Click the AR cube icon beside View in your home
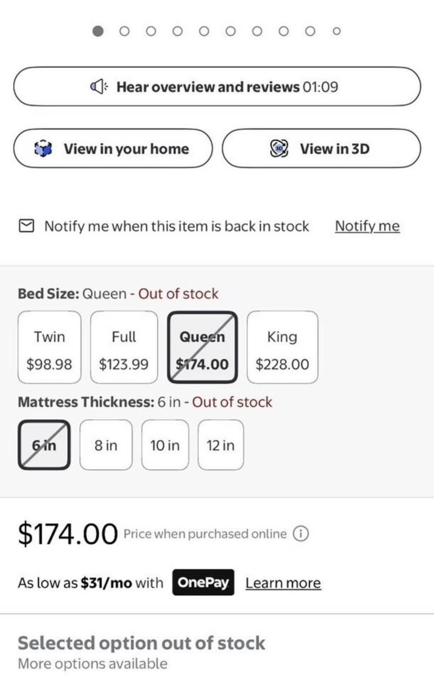 click(x=42, y=149)
